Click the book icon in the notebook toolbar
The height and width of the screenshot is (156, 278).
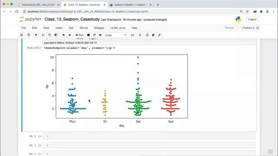[x=153, y=35]
